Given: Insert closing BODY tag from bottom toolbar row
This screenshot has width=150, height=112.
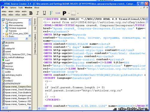Looking at the screenshot, I should [24, 15].
